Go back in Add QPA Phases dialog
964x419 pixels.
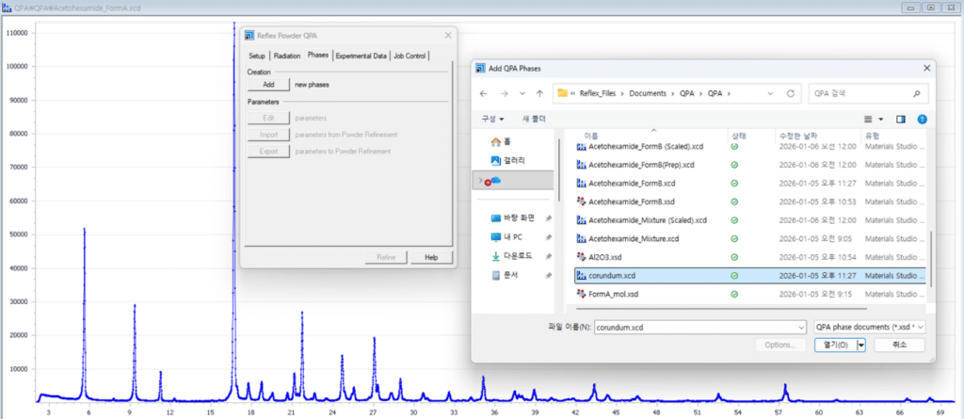pyautogui.click(x=483, y=93)
